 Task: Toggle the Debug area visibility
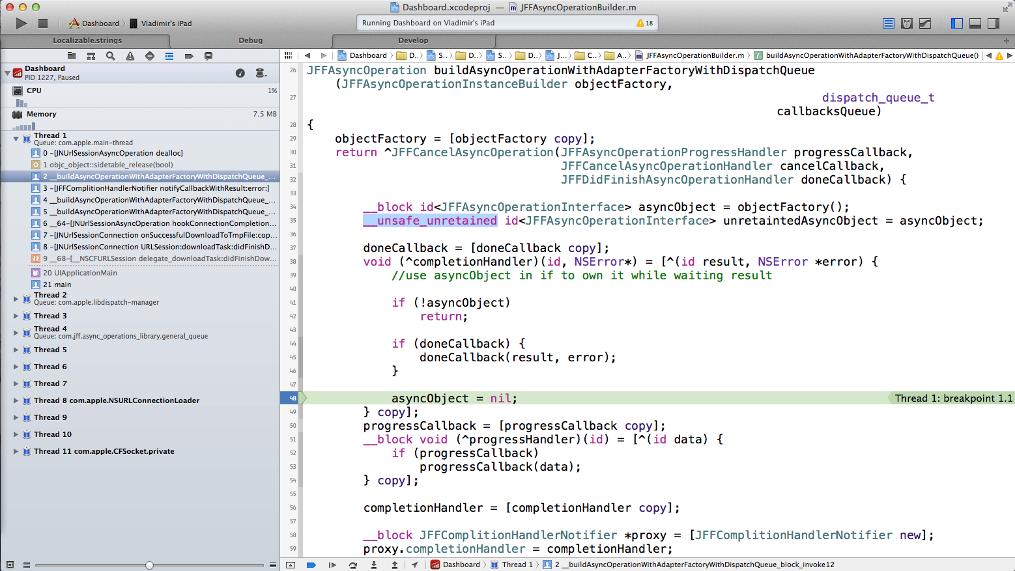click(975, 23)
